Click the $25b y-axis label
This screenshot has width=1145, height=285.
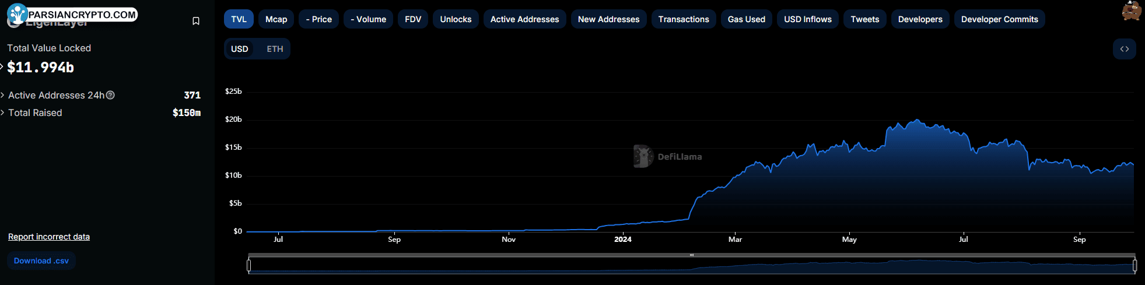233,91
